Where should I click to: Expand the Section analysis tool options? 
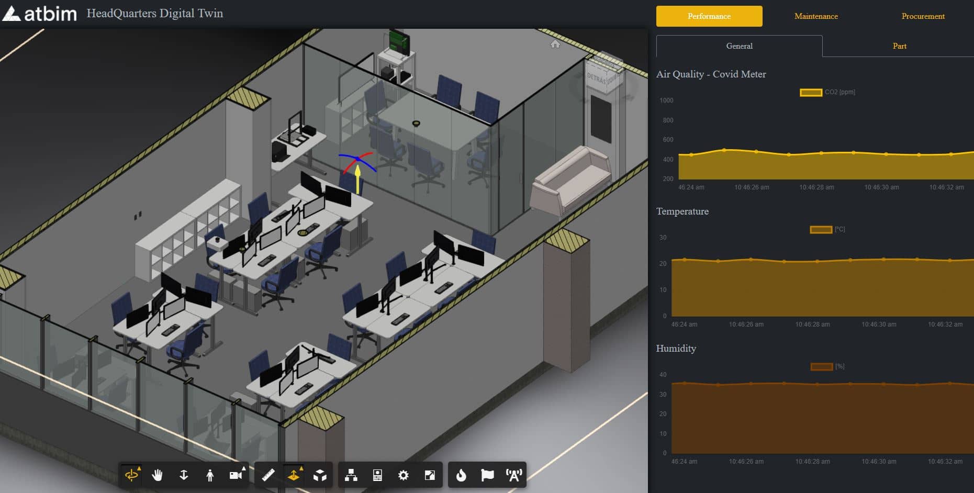tap(294, 475)
